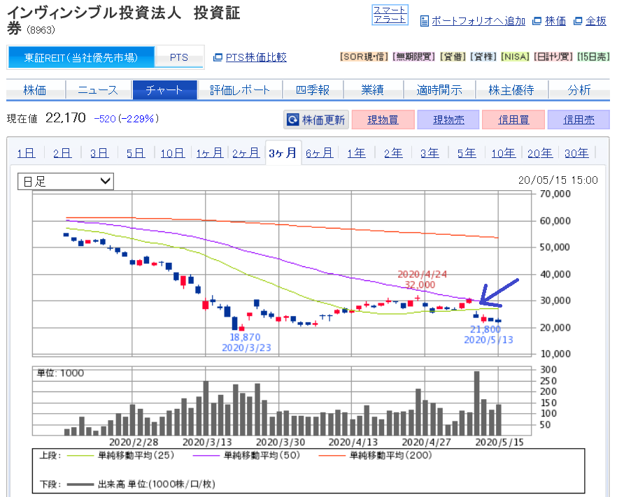Click the 現物売 button

448,120
